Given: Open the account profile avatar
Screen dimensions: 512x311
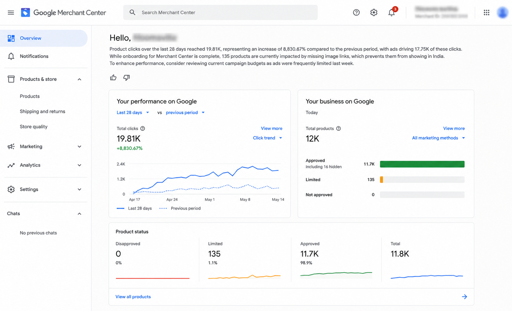Looking at the screenshot, I should point(502,12).
